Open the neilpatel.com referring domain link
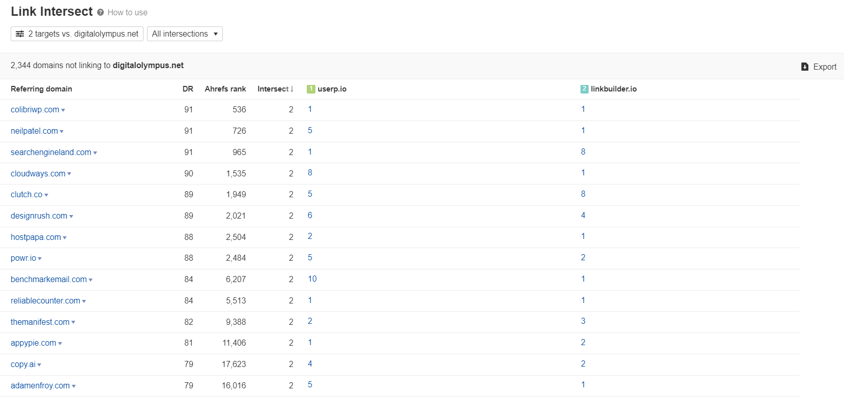The height and width of the screenshot is (397, 844). (34, 131)
